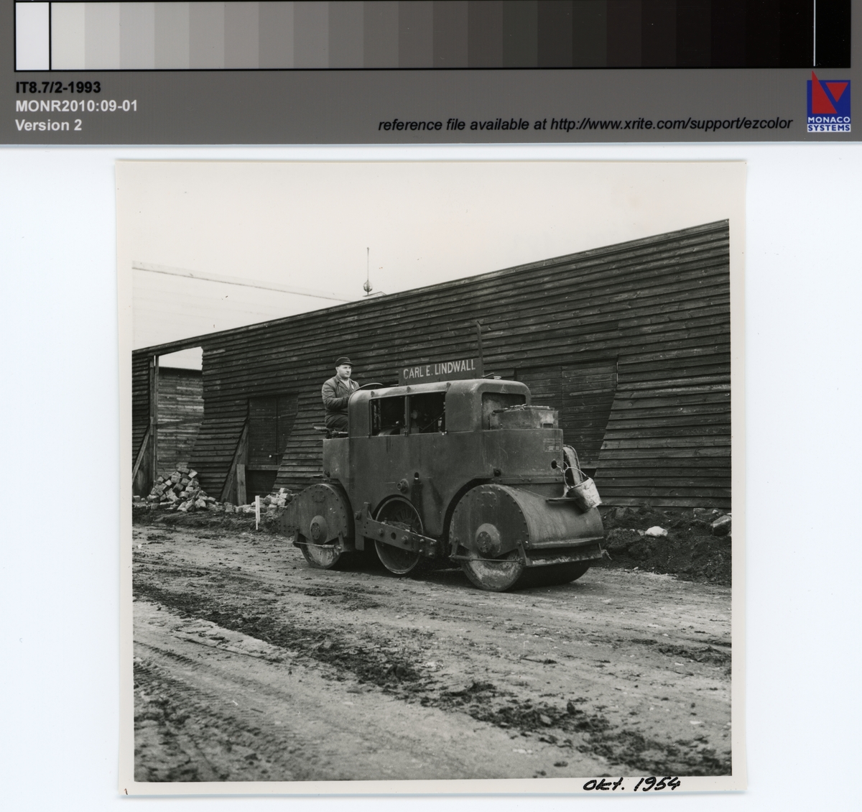Open the xrite.com reference file URL
862x812 pixels.
pyautogui.click(x=671, y=124)
